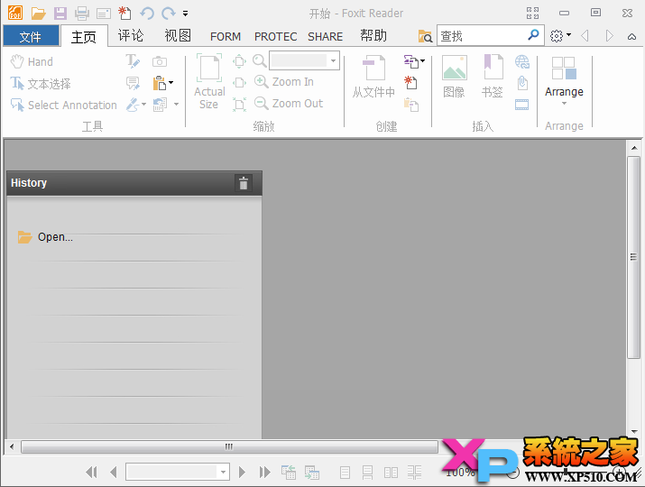This screenshot has width=645, height=487.
Task: Click the Print icon in quick access toolbar
Action: tap(82, 14)
